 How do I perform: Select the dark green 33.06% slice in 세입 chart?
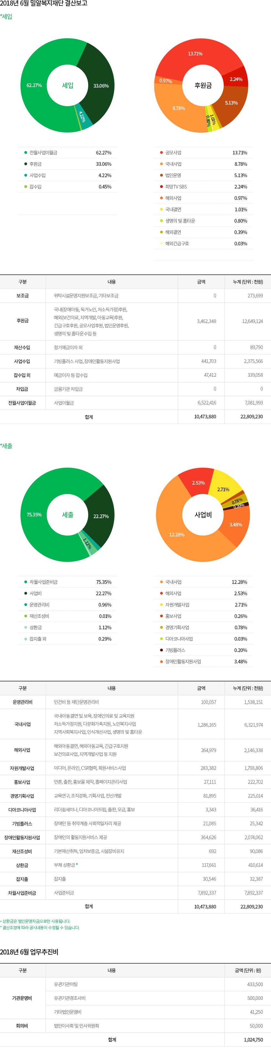[x=101, y=86]
